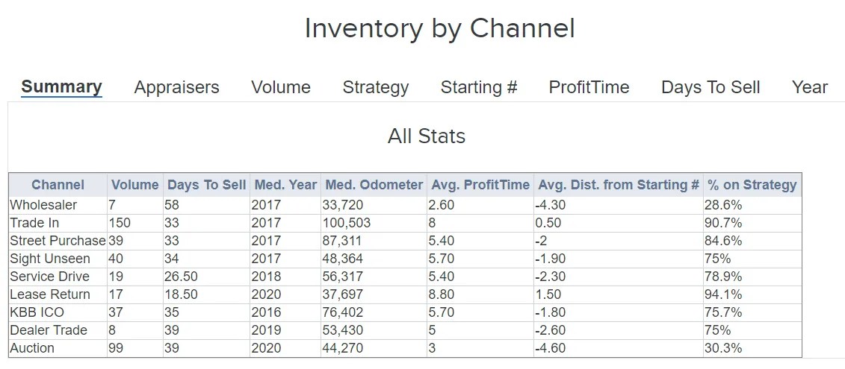This screenshot has width=845, height=369.
Task: Switch to the Summary tab
Action: [61, 86]
